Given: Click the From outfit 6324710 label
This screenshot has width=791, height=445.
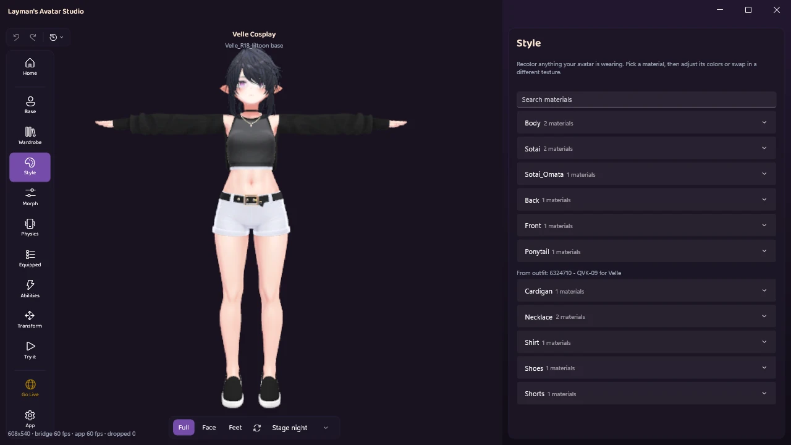Looking at the screenshot, I should pyautogui.click(x=569, y=273).
